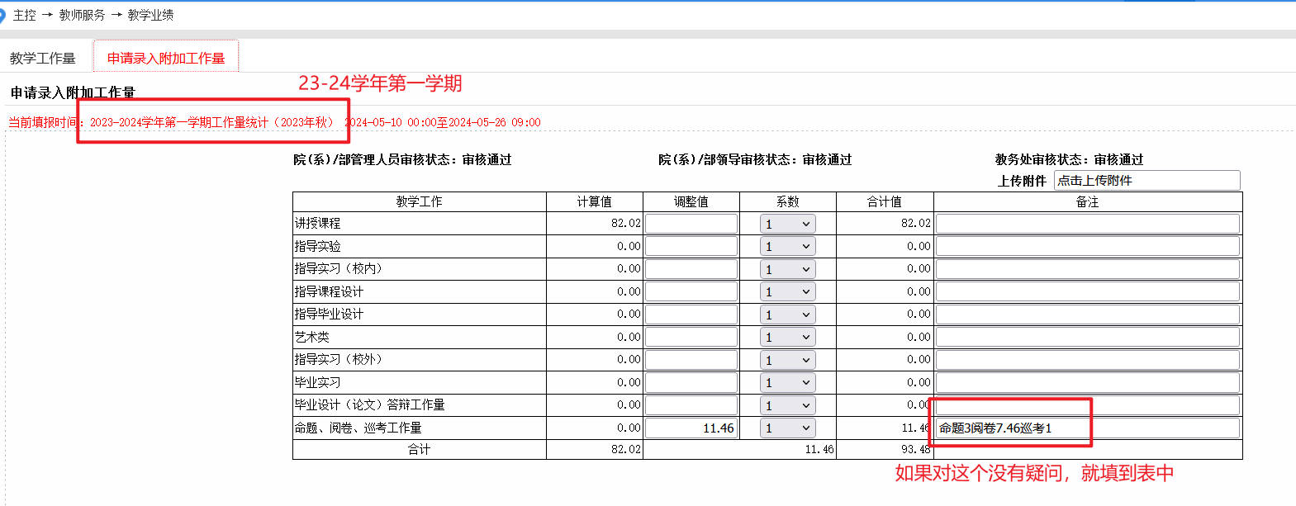Click the 合计 total row label
Viewport: 1296px width, 506px height.
420,449
